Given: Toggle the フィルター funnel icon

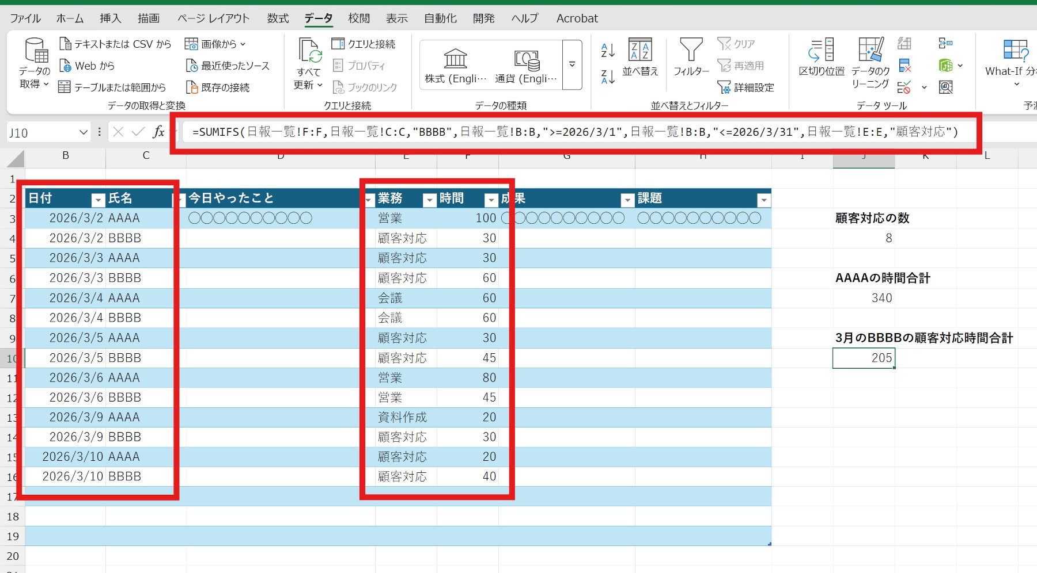Looking at the screenshot, I should (x=691, y=51).
